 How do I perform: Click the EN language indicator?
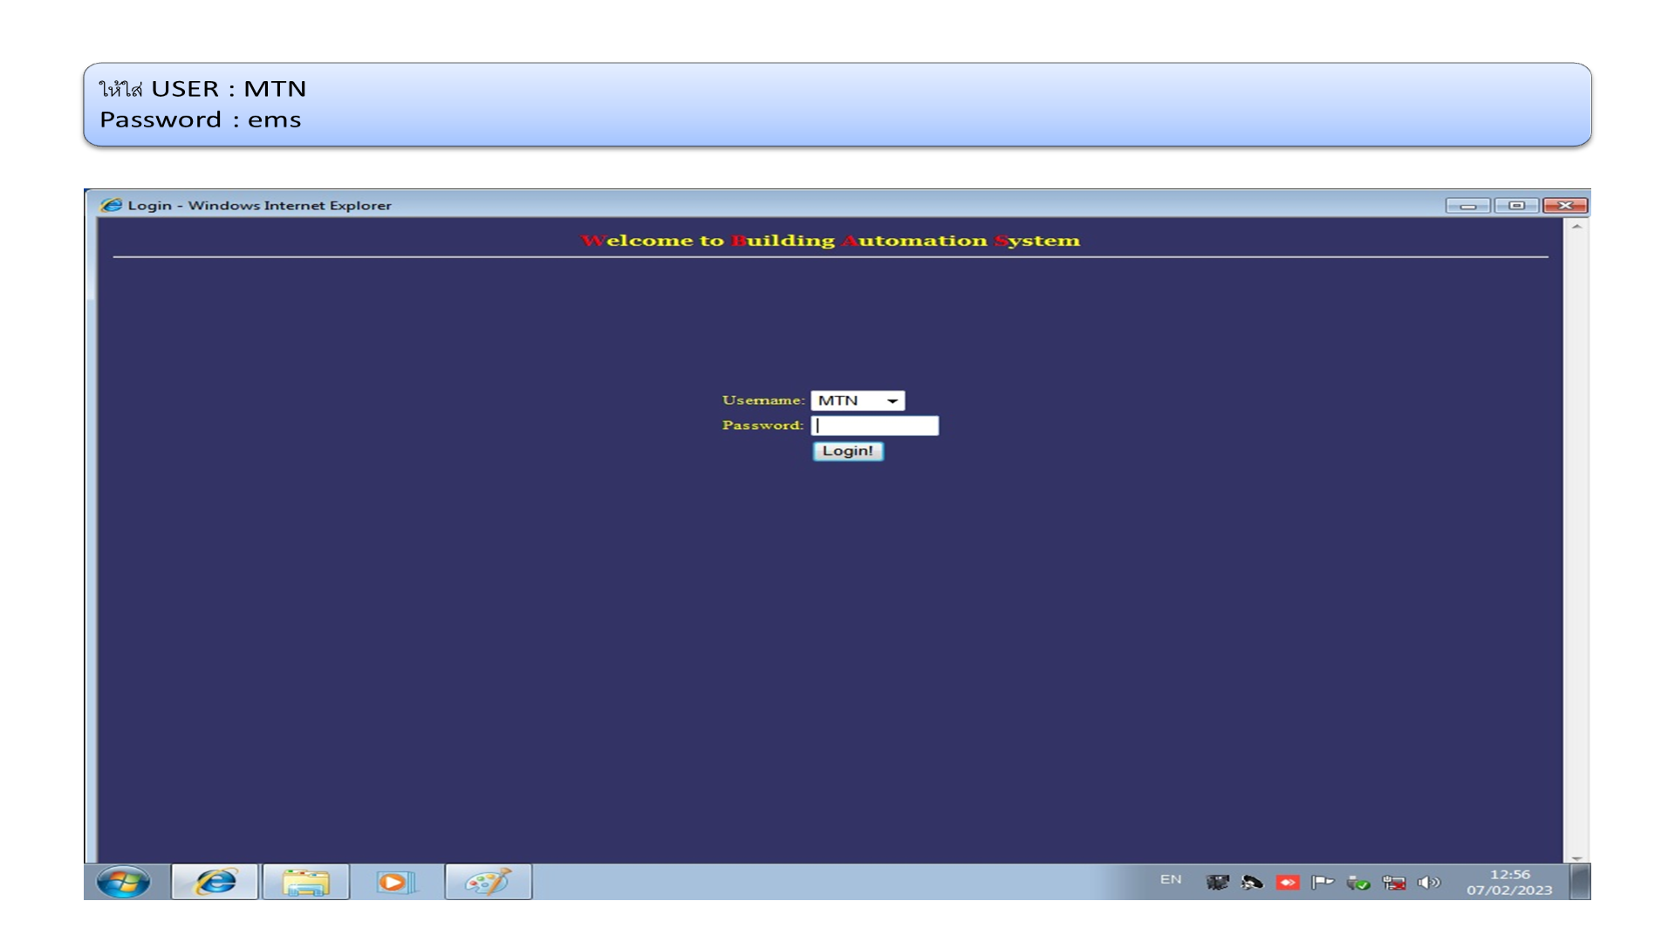coord(1171,879)
